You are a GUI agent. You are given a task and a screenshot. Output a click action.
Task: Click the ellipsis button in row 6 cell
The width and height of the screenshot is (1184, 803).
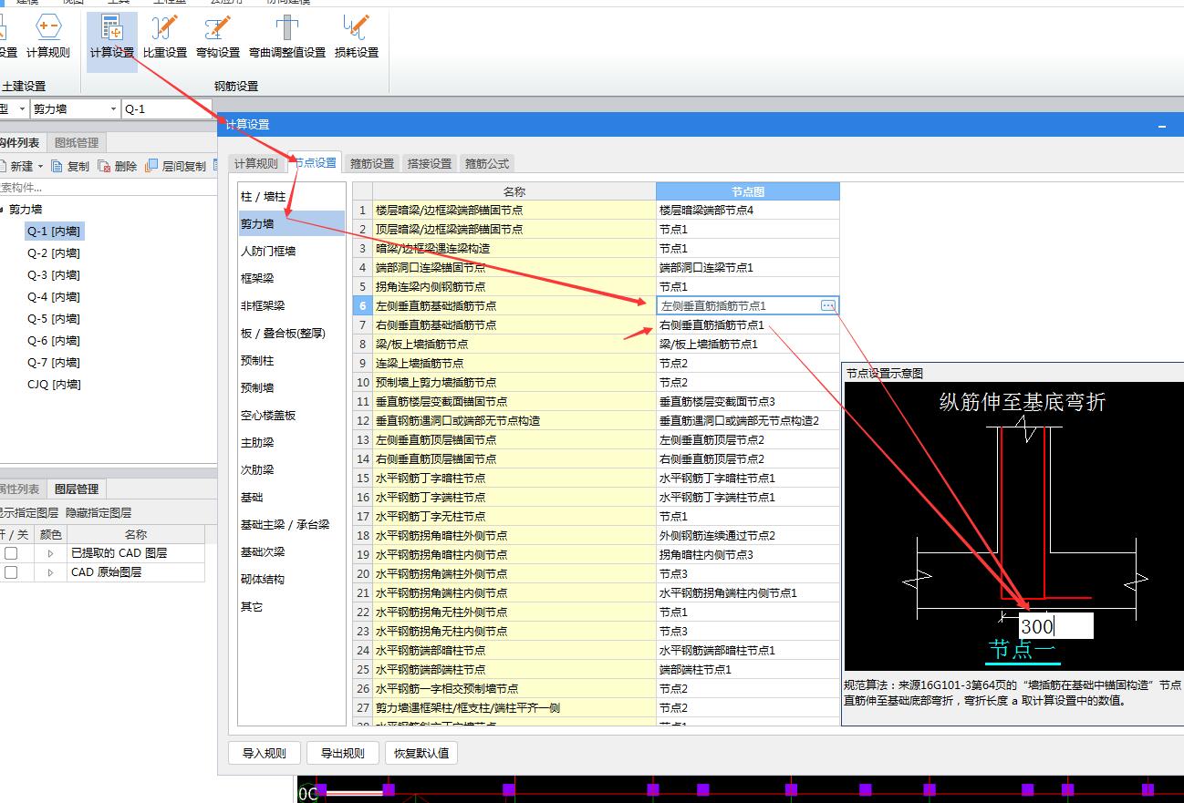[x=828, y=306]
